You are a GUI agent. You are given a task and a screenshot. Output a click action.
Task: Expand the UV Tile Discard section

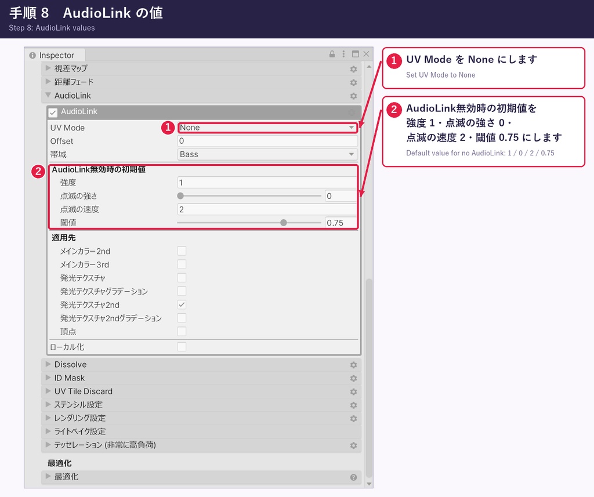[x=48, y=391]
